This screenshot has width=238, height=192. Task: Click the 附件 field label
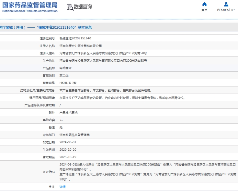(52, 113)
